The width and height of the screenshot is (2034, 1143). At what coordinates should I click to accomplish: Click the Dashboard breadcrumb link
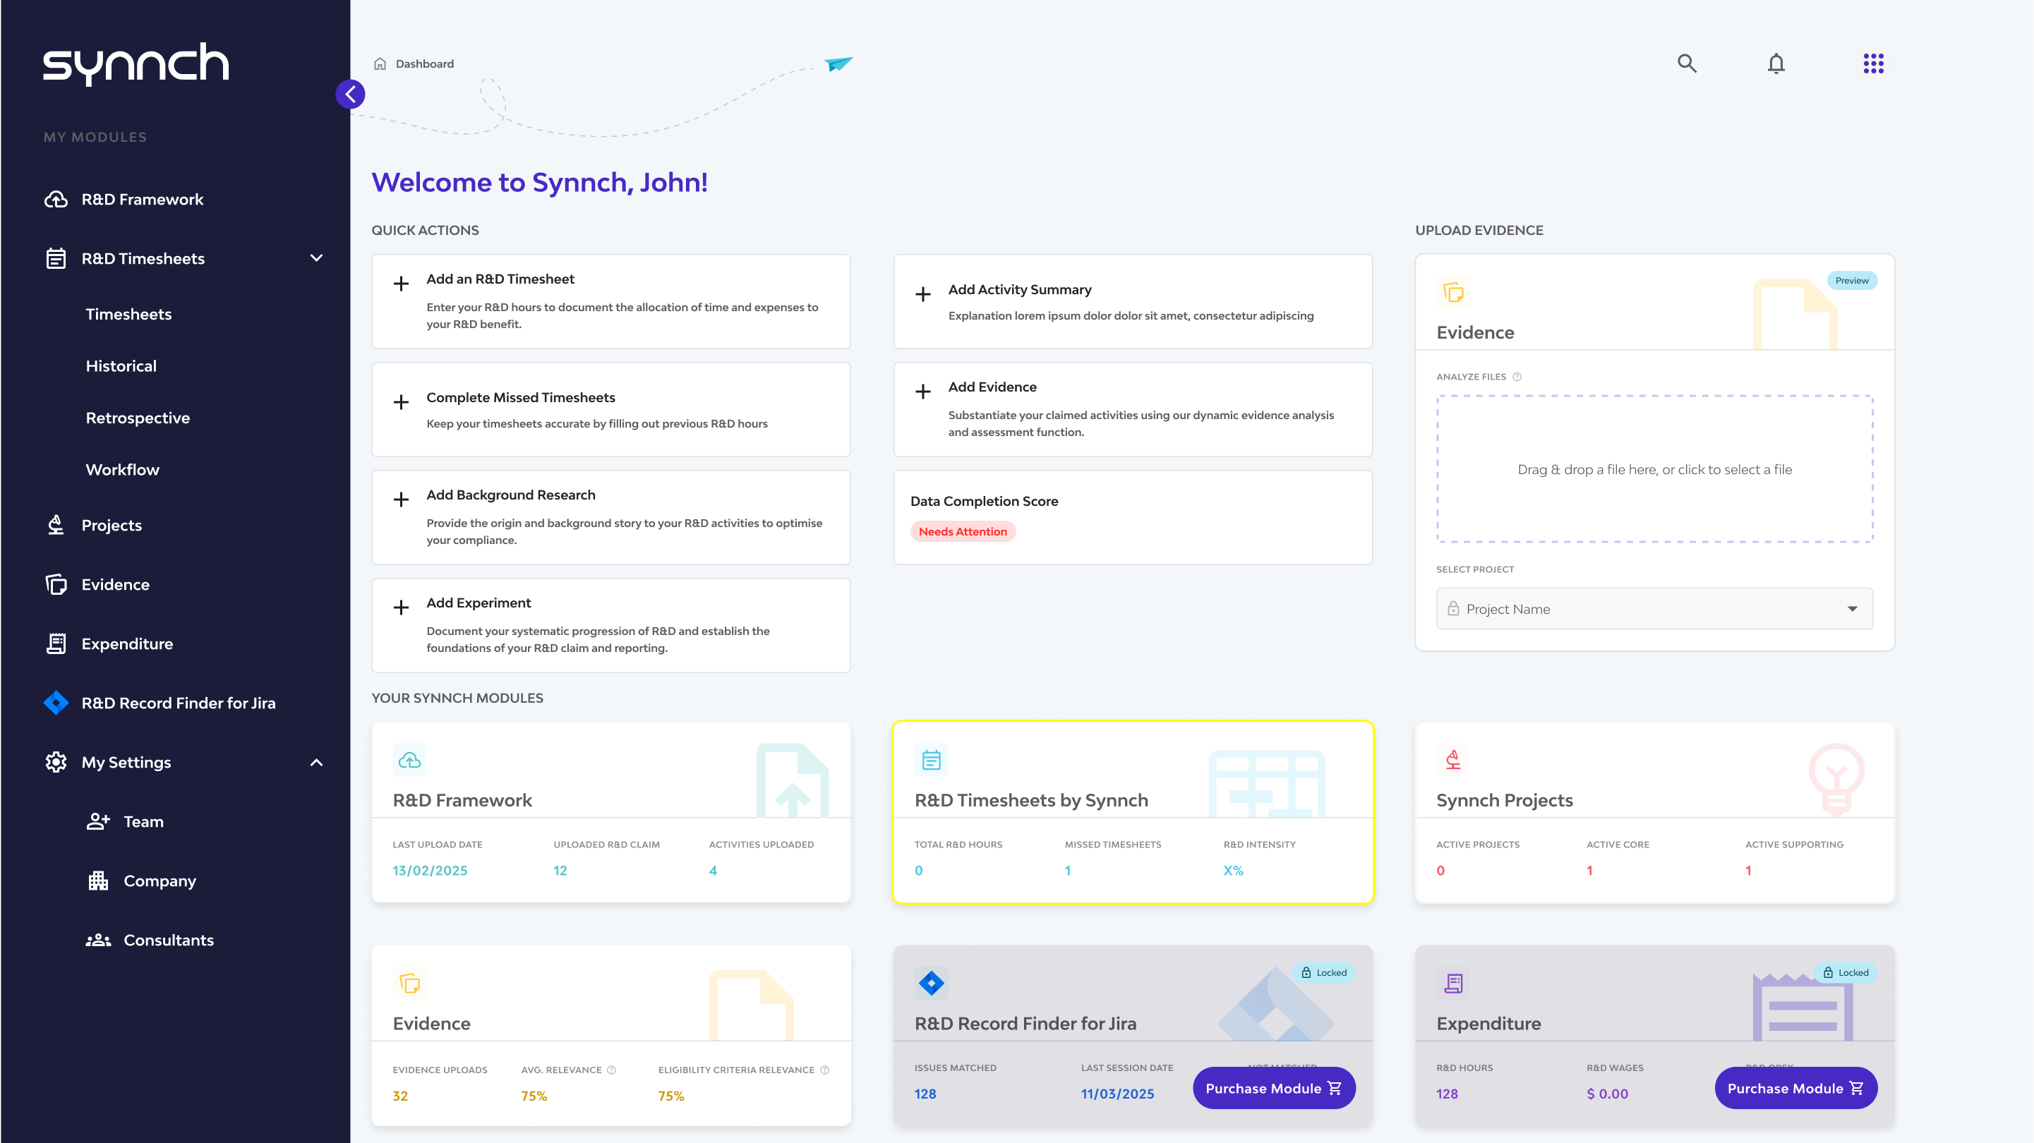(424, 64)
